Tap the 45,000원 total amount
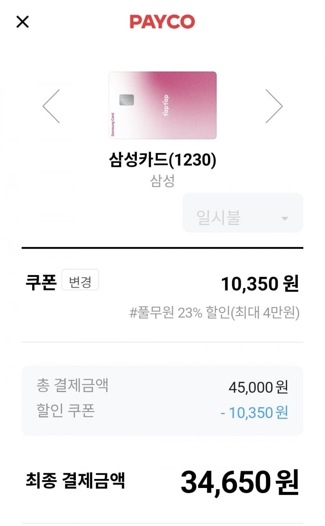The height and width of the screenshot is (526, 325). point(258,387)
